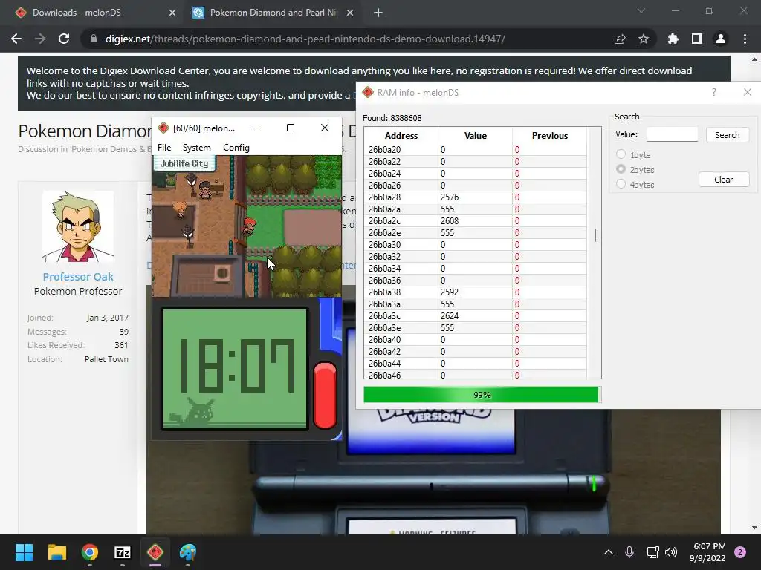This screenshot has height=570, width=761.
Task: Open Paint from the taskbar
Action: pos(188,552)
